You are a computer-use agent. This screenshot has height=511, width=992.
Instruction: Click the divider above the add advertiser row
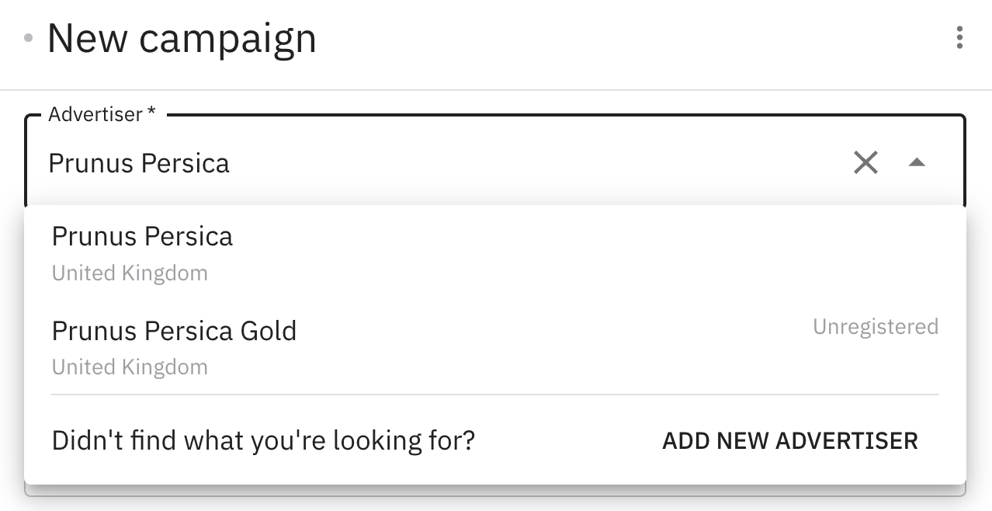(495, 395)
